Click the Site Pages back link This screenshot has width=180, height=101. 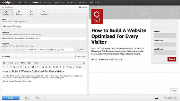[x=8, y=7]
